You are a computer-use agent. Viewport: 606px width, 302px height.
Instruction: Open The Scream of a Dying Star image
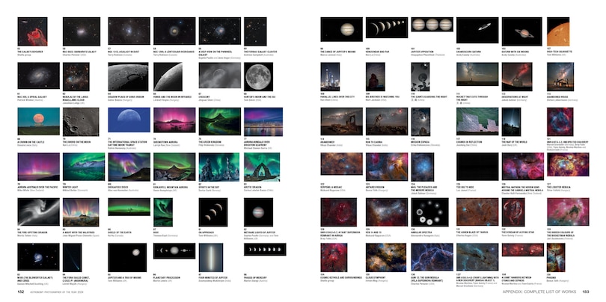(x=513, y=212)
